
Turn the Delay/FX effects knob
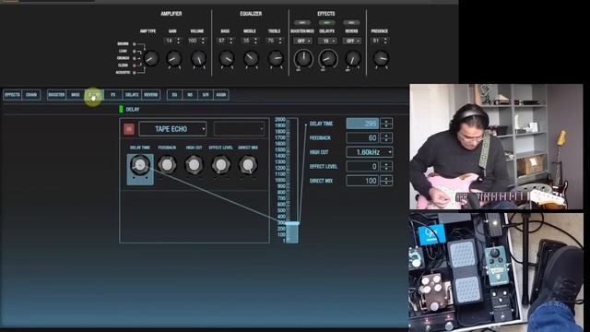[328, 59]
